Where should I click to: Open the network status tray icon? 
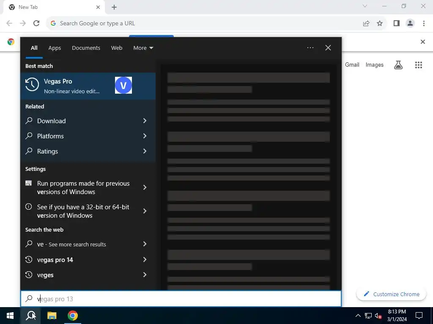(x=368, y=316)
